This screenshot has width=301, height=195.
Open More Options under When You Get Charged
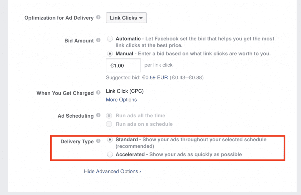[x=121, y=99]
